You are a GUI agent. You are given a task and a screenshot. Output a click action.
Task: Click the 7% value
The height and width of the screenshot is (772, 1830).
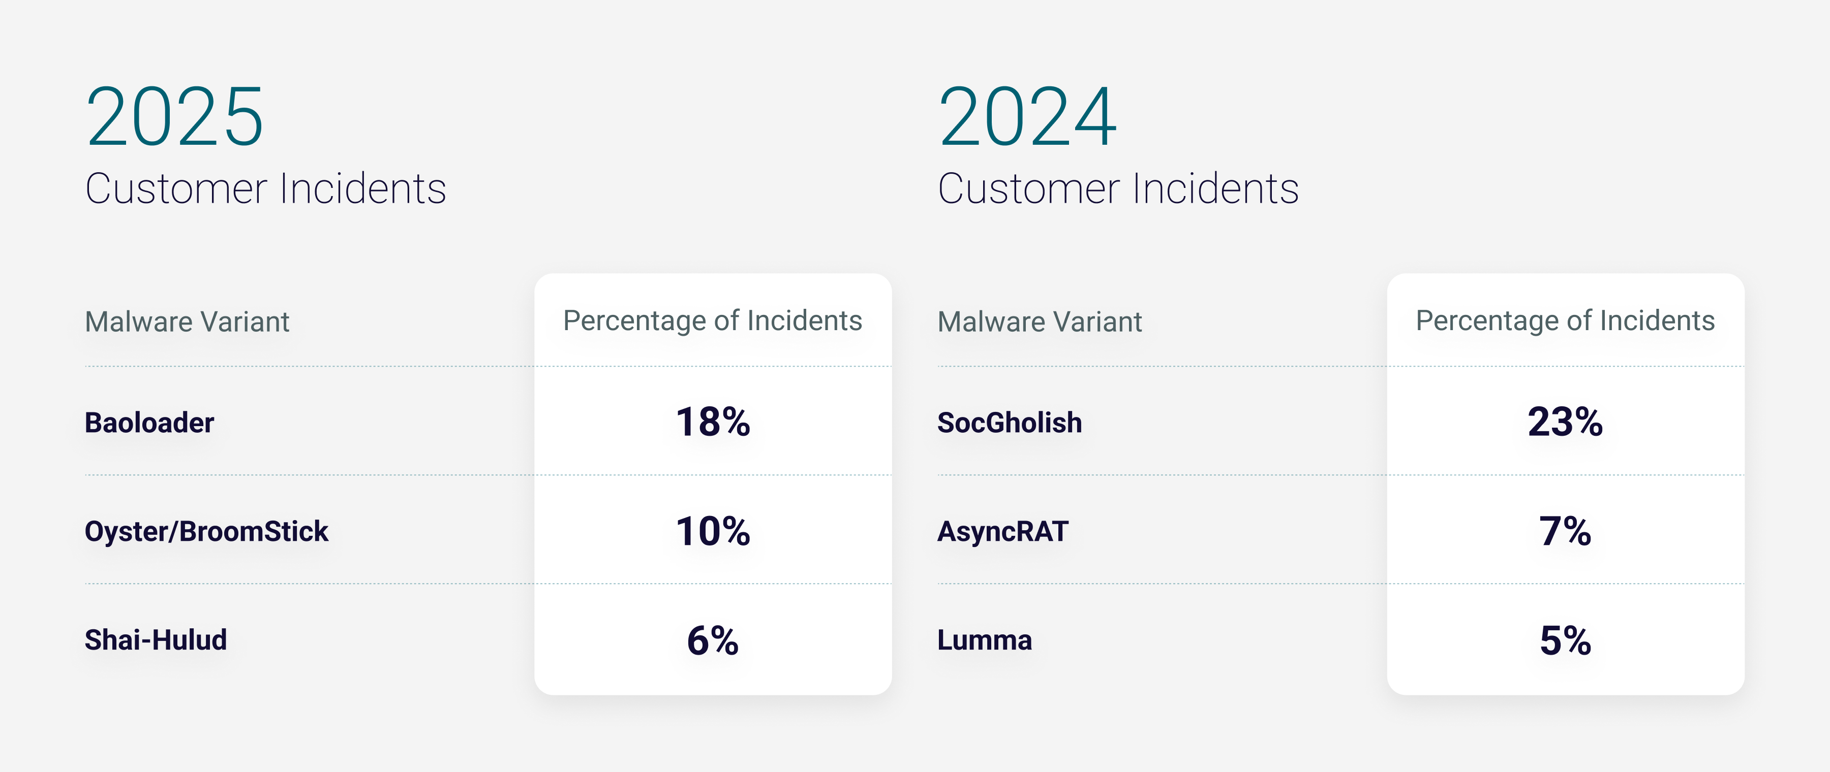click(1565, 531)
